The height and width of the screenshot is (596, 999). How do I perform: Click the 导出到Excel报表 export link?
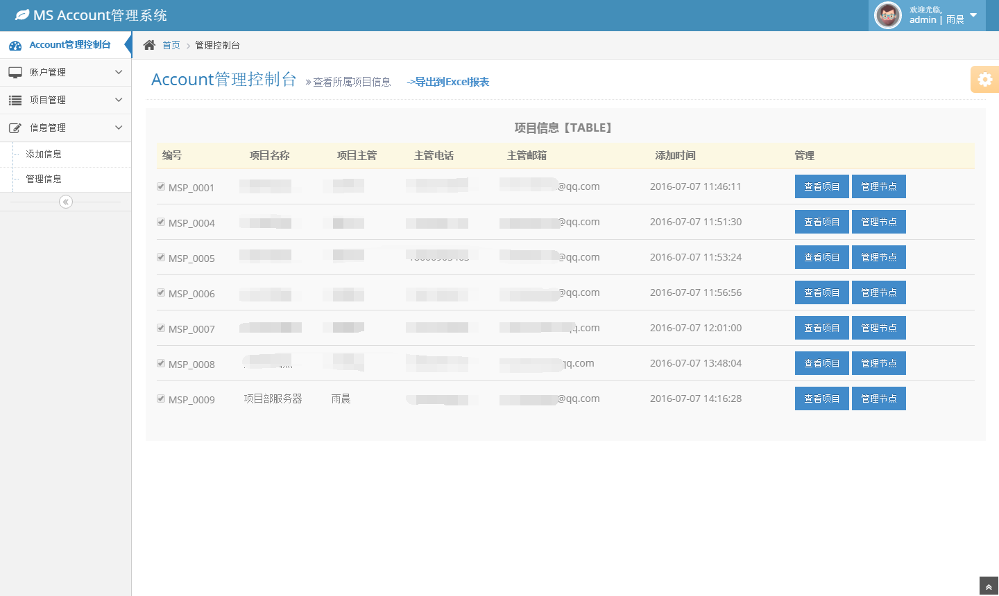pos(448,82)
